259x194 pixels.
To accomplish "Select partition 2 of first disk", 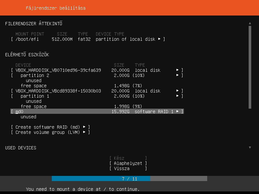I will point(35,75).
